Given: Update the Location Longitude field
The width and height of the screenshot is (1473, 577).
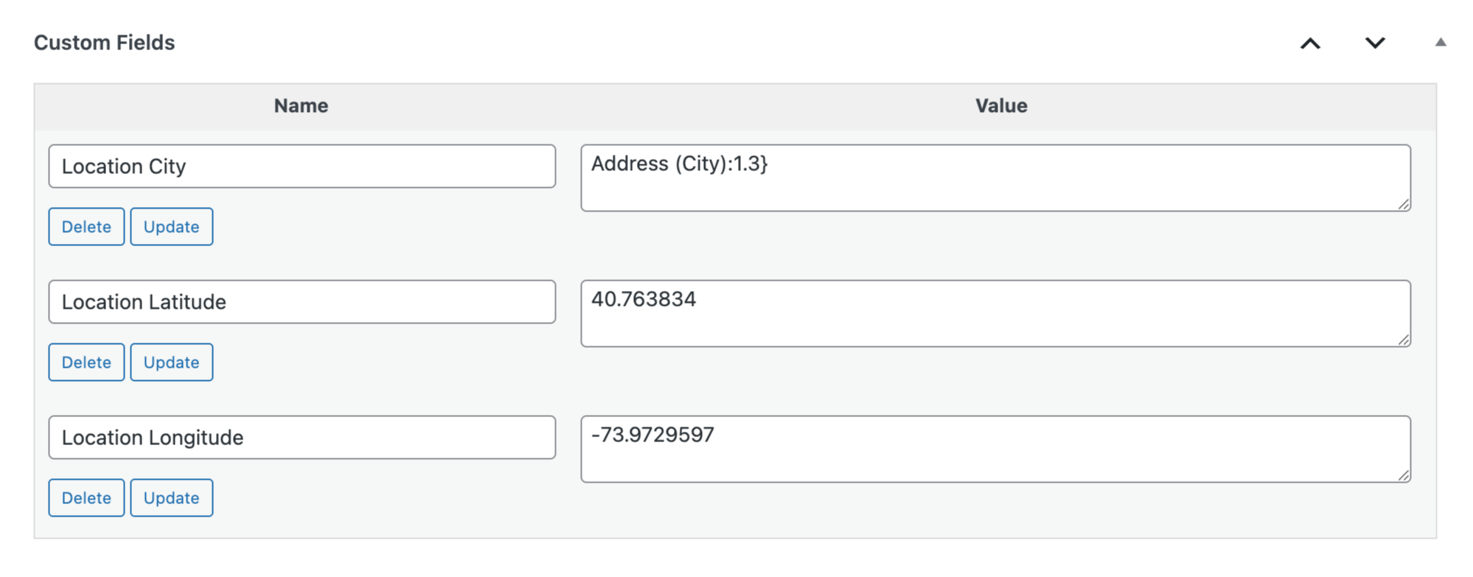Looking at the screenshot, I should pos(171,498).
